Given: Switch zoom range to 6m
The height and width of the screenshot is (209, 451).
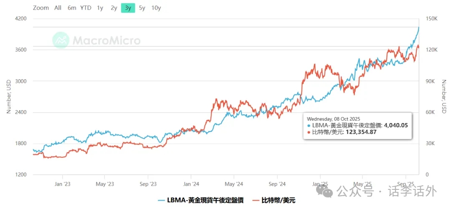Looking at the screenshot, I should 72,8.
